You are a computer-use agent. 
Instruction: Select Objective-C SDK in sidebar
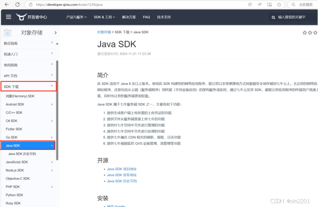click(x=18, y=178)
